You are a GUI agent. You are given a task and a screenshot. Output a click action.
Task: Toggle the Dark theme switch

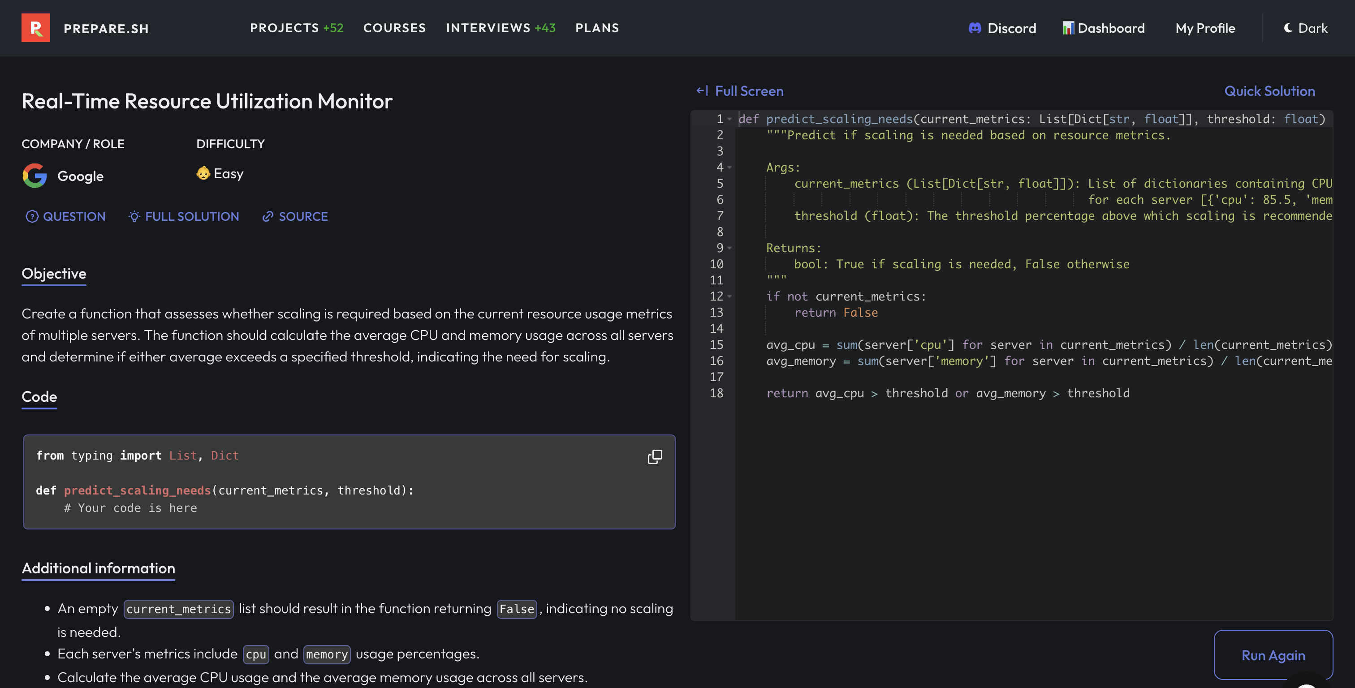[1306, 28]
